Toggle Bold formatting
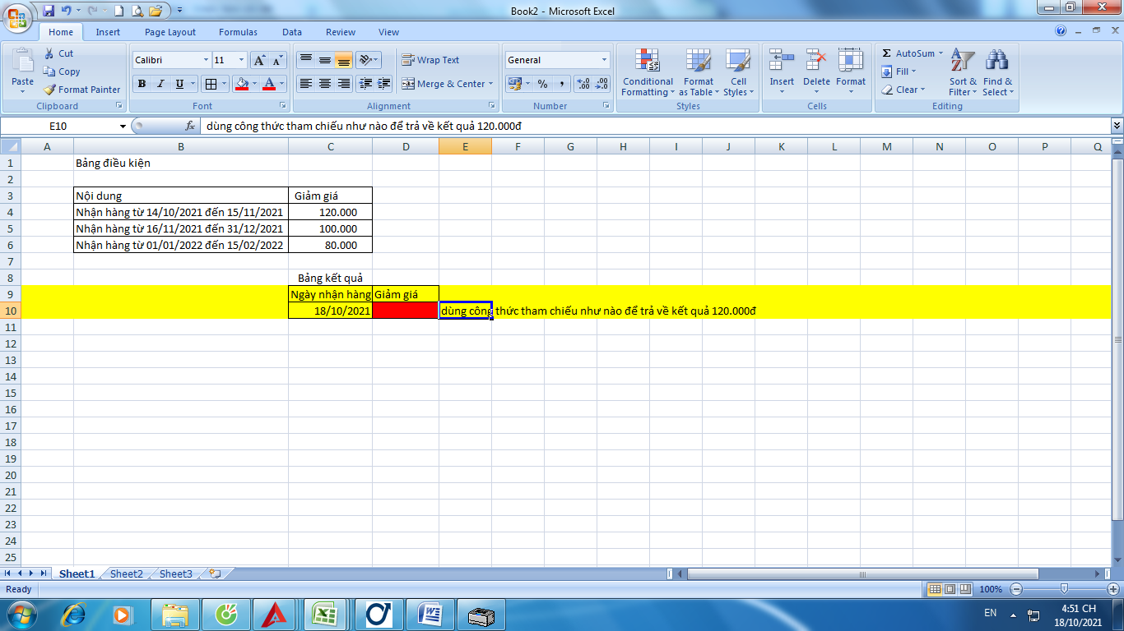 (x=142, y=84)
